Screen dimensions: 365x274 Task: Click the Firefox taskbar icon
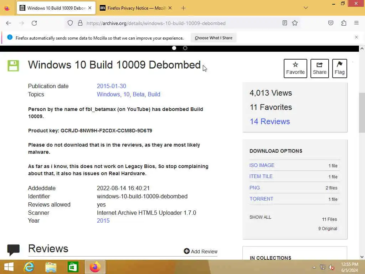click(95, 267)
